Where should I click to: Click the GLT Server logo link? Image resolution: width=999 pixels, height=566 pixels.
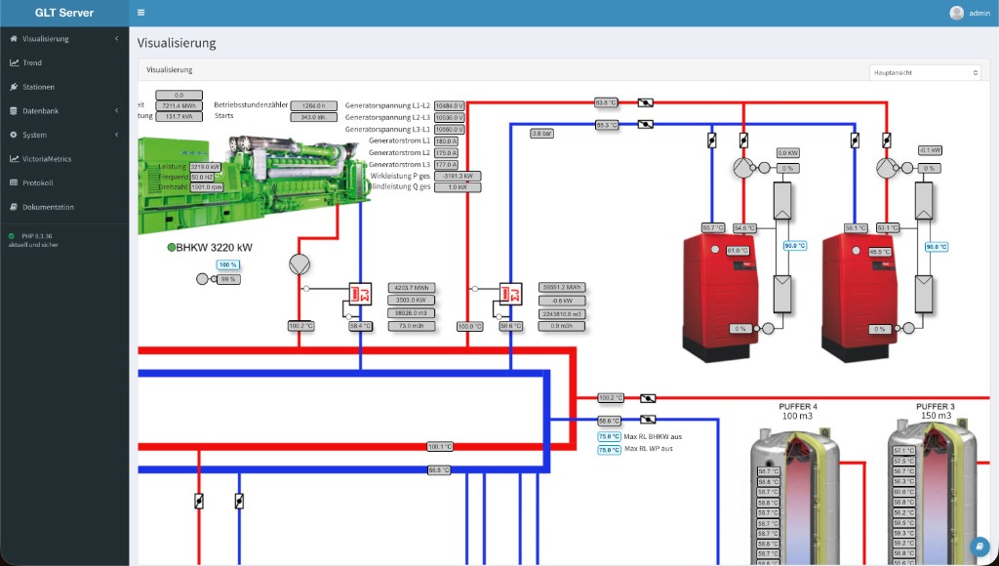tap(64, 13)
